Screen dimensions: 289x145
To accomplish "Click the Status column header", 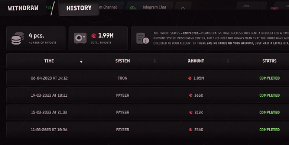I will (269, 61).
